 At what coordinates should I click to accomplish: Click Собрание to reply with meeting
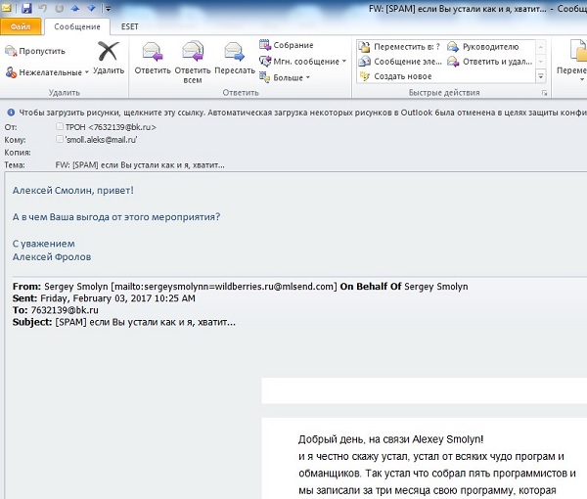pyautogui.click(x=287, y=45)
